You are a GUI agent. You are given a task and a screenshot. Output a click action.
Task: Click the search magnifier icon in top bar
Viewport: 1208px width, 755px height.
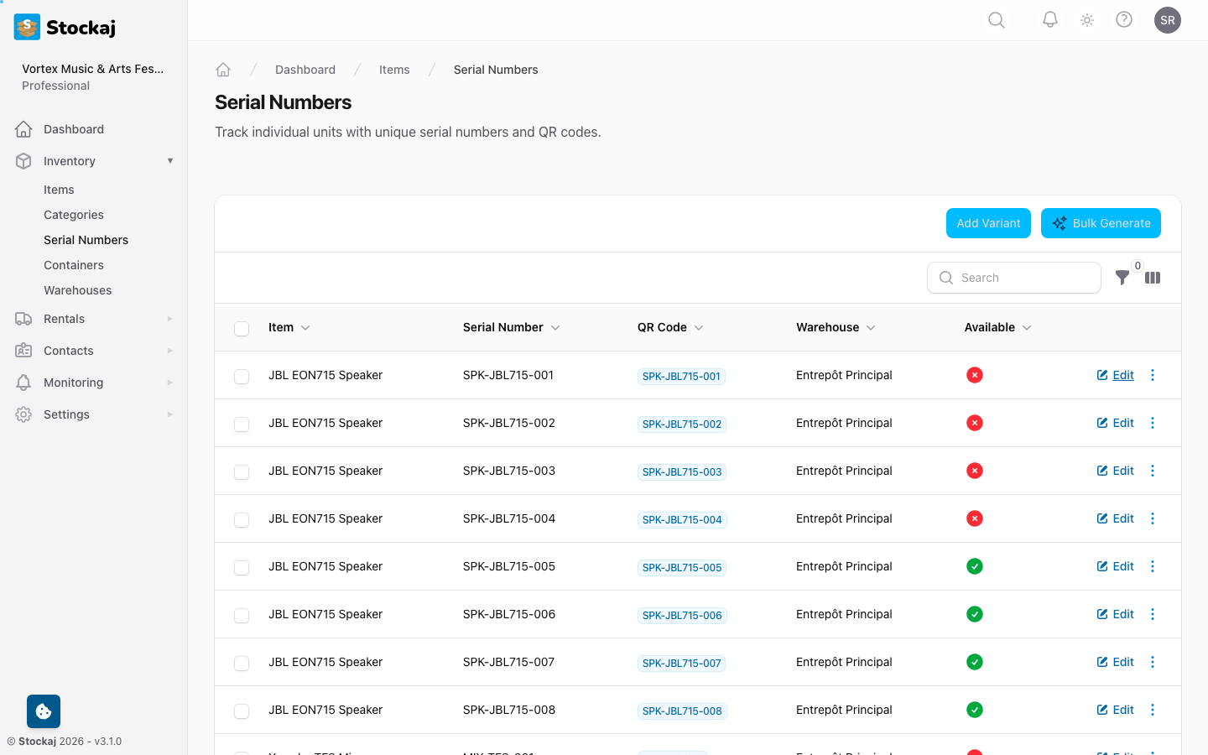coord(996,20)
